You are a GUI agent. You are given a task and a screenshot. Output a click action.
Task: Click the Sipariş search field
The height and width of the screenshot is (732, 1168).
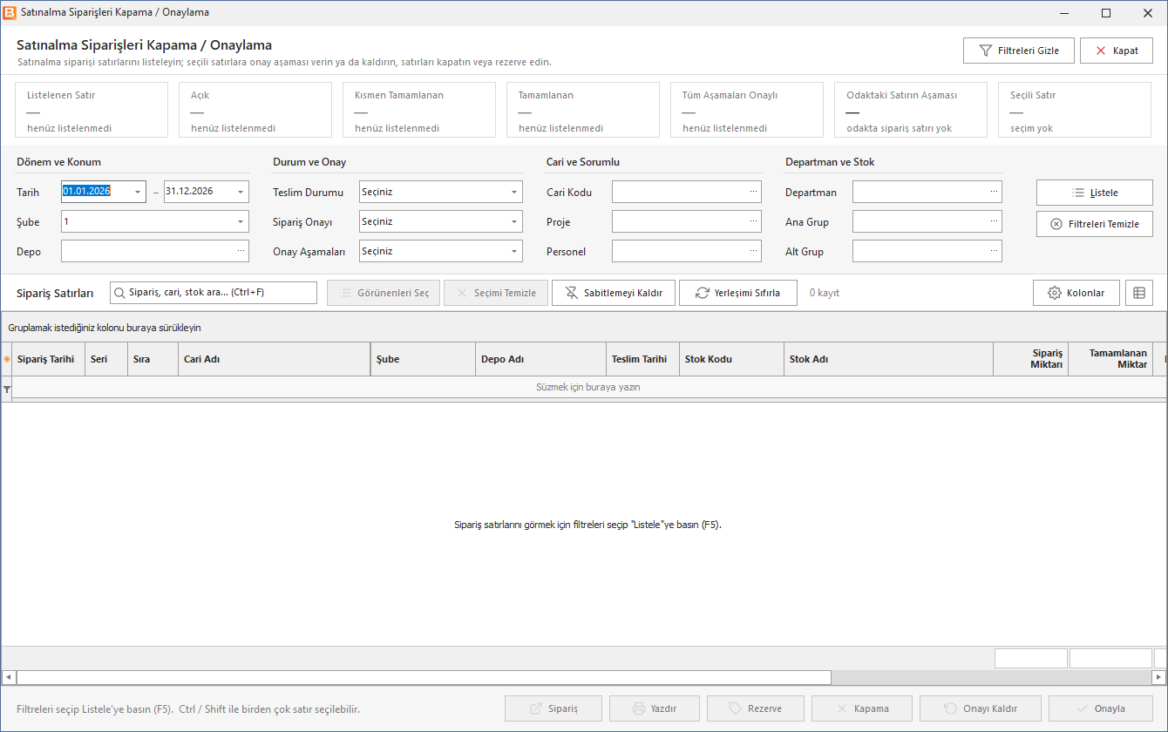pos(214,293)
